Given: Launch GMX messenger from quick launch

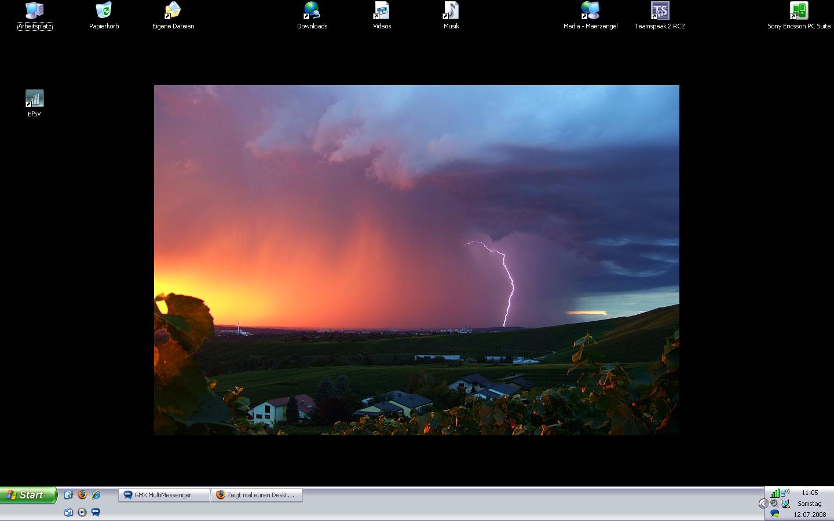Looking at the screenshot, I should pyautogui.click(x=96, y=512).
